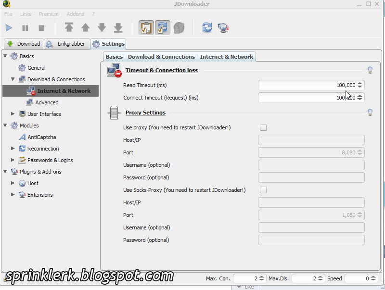Enable the Use Socks-Proxy checkbox
Screen dimensions: 385x290
263,190
